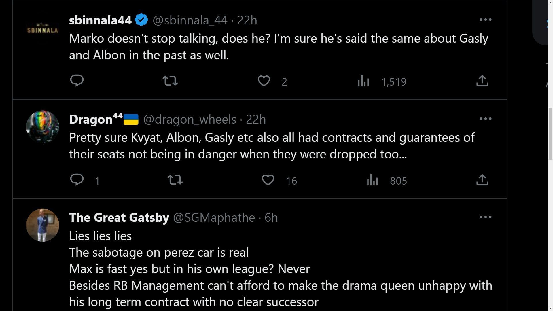Retweet sbinnala44's tweet about Marko
The width and height of the screenshot is (553, 311).
point(170,81)
